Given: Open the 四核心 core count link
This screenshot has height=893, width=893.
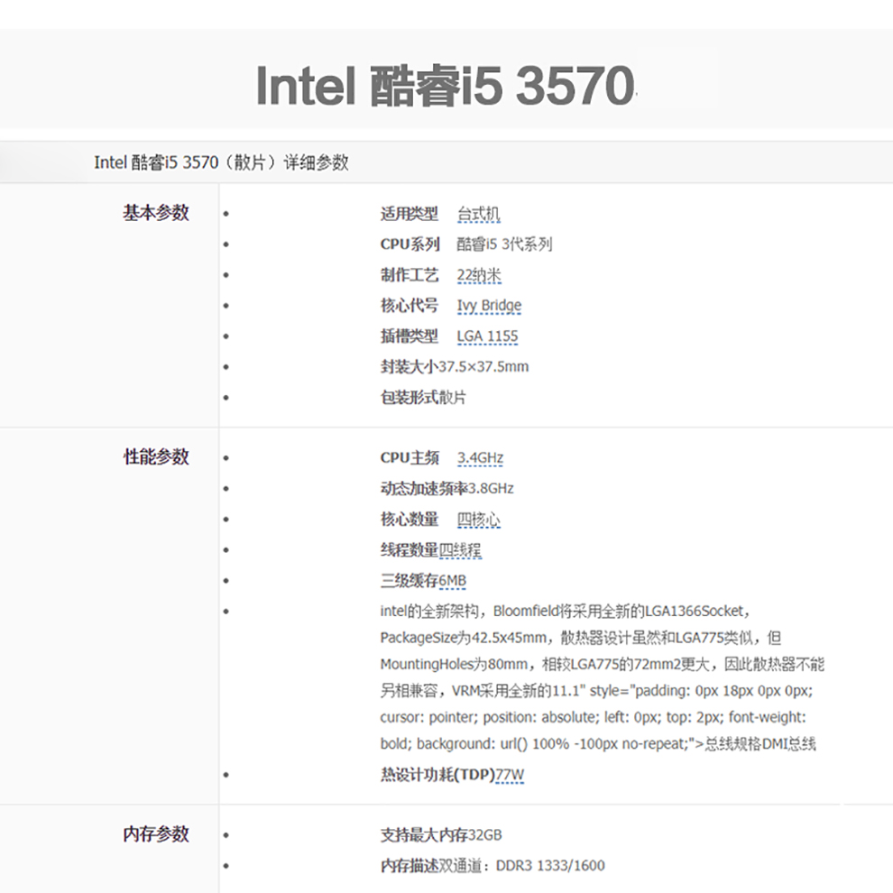Looking at the screenshot, I should click(x=479, y=520).
